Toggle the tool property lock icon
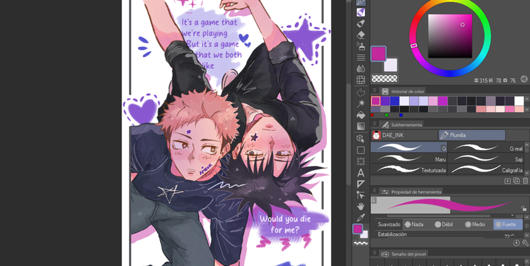The height and width of the screenshot is (266, 530). [x=524, y=209]
